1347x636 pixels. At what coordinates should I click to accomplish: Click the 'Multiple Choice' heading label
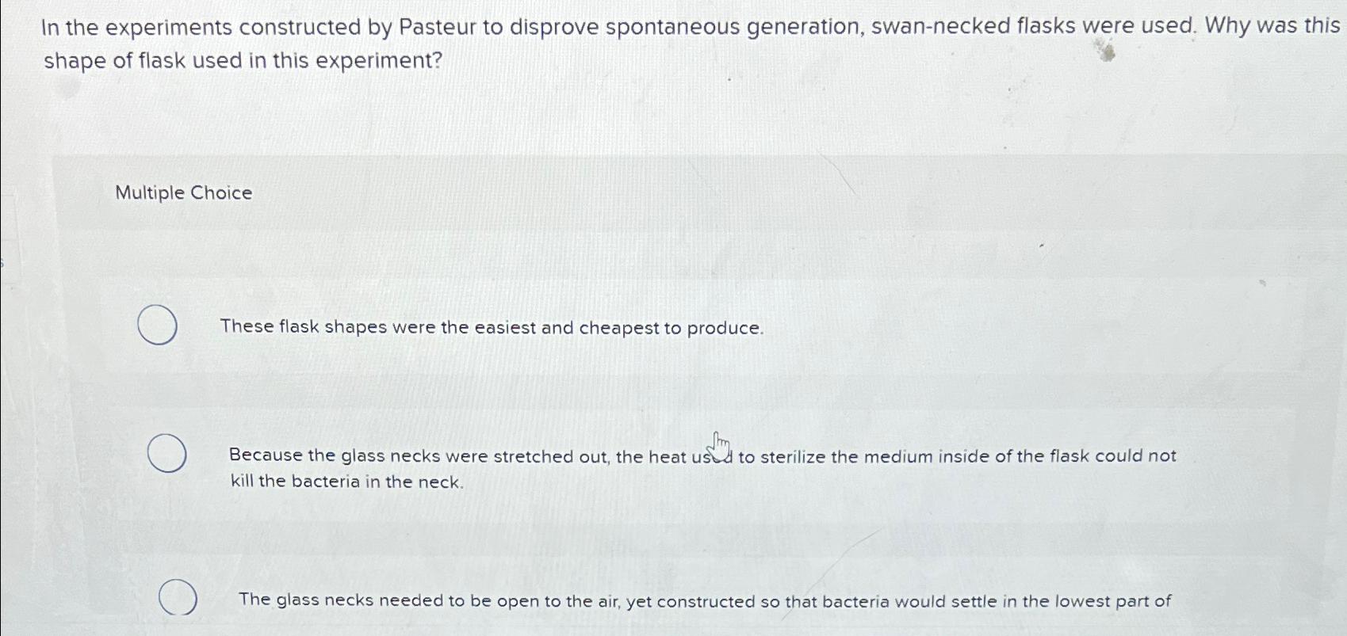pos(182,192)
